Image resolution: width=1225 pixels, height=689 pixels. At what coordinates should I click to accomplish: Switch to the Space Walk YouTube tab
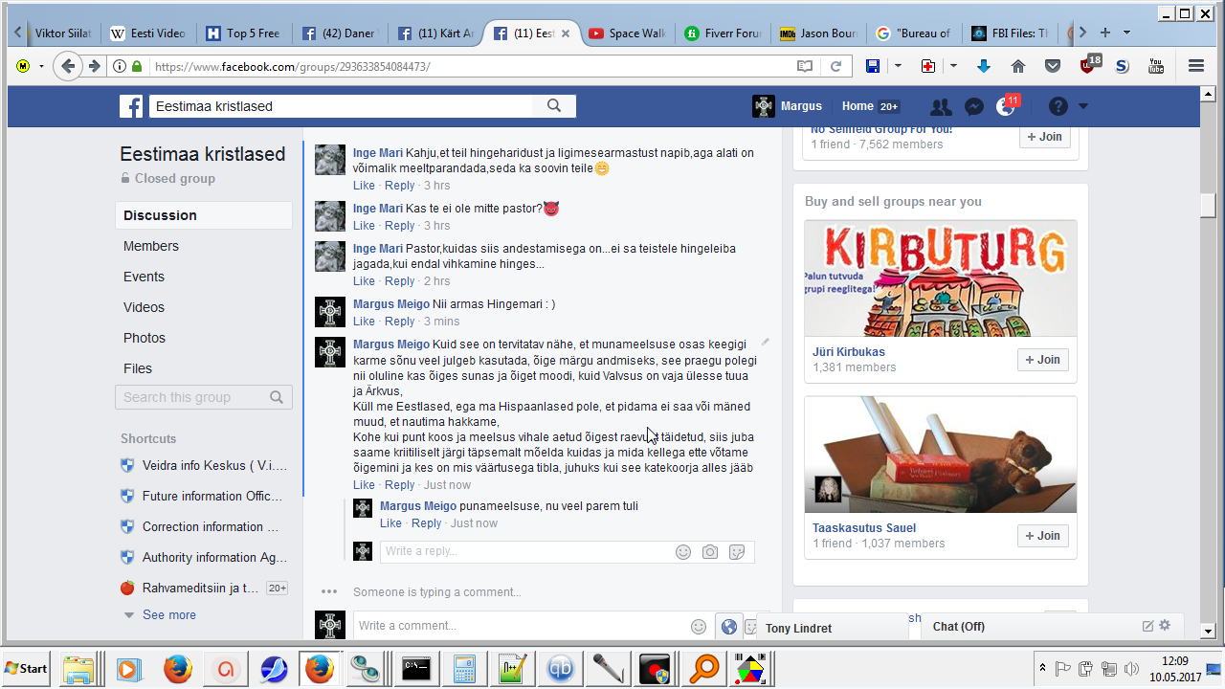627,33
